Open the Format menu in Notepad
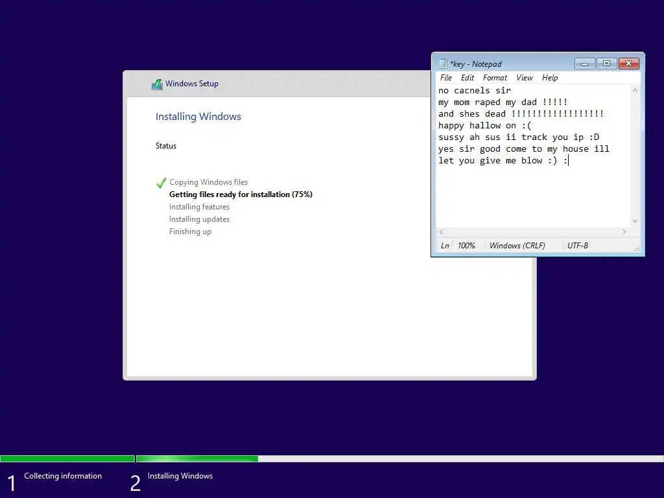 point(495,78)
